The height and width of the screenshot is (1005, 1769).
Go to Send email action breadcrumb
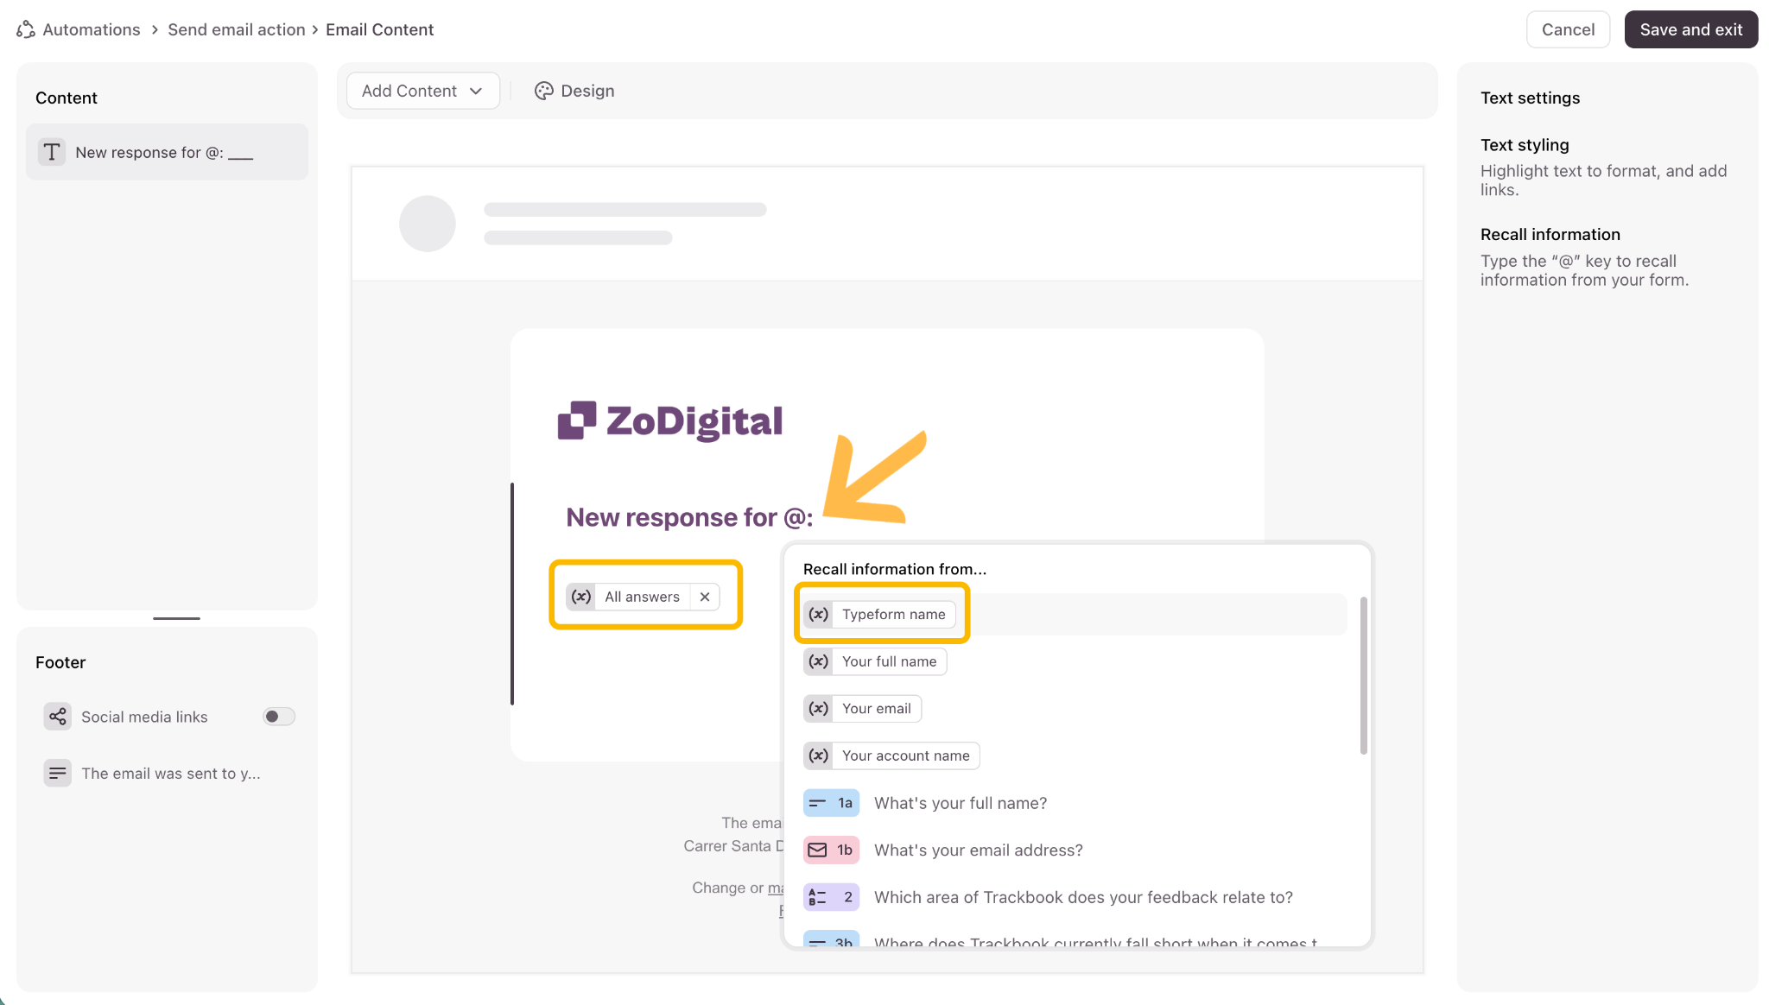pos(237,29)
